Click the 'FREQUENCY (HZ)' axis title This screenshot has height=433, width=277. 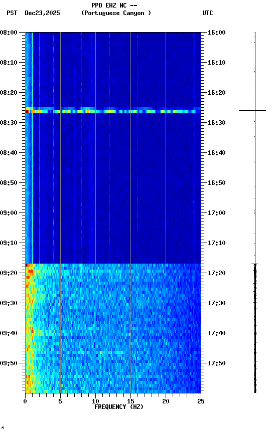pos(119,407)
